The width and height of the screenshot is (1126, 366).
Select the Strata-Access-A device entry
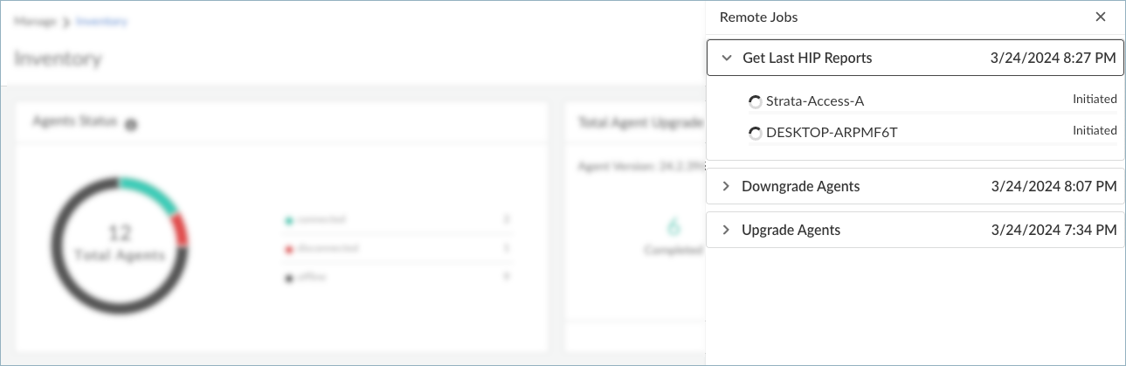click(814, 101)
